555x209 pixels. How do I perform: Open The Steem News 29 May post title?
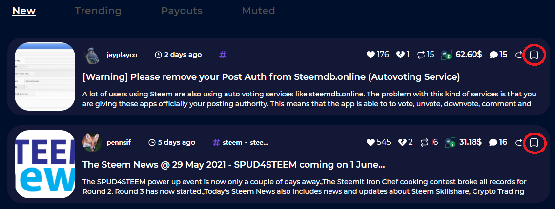[234, 165]
